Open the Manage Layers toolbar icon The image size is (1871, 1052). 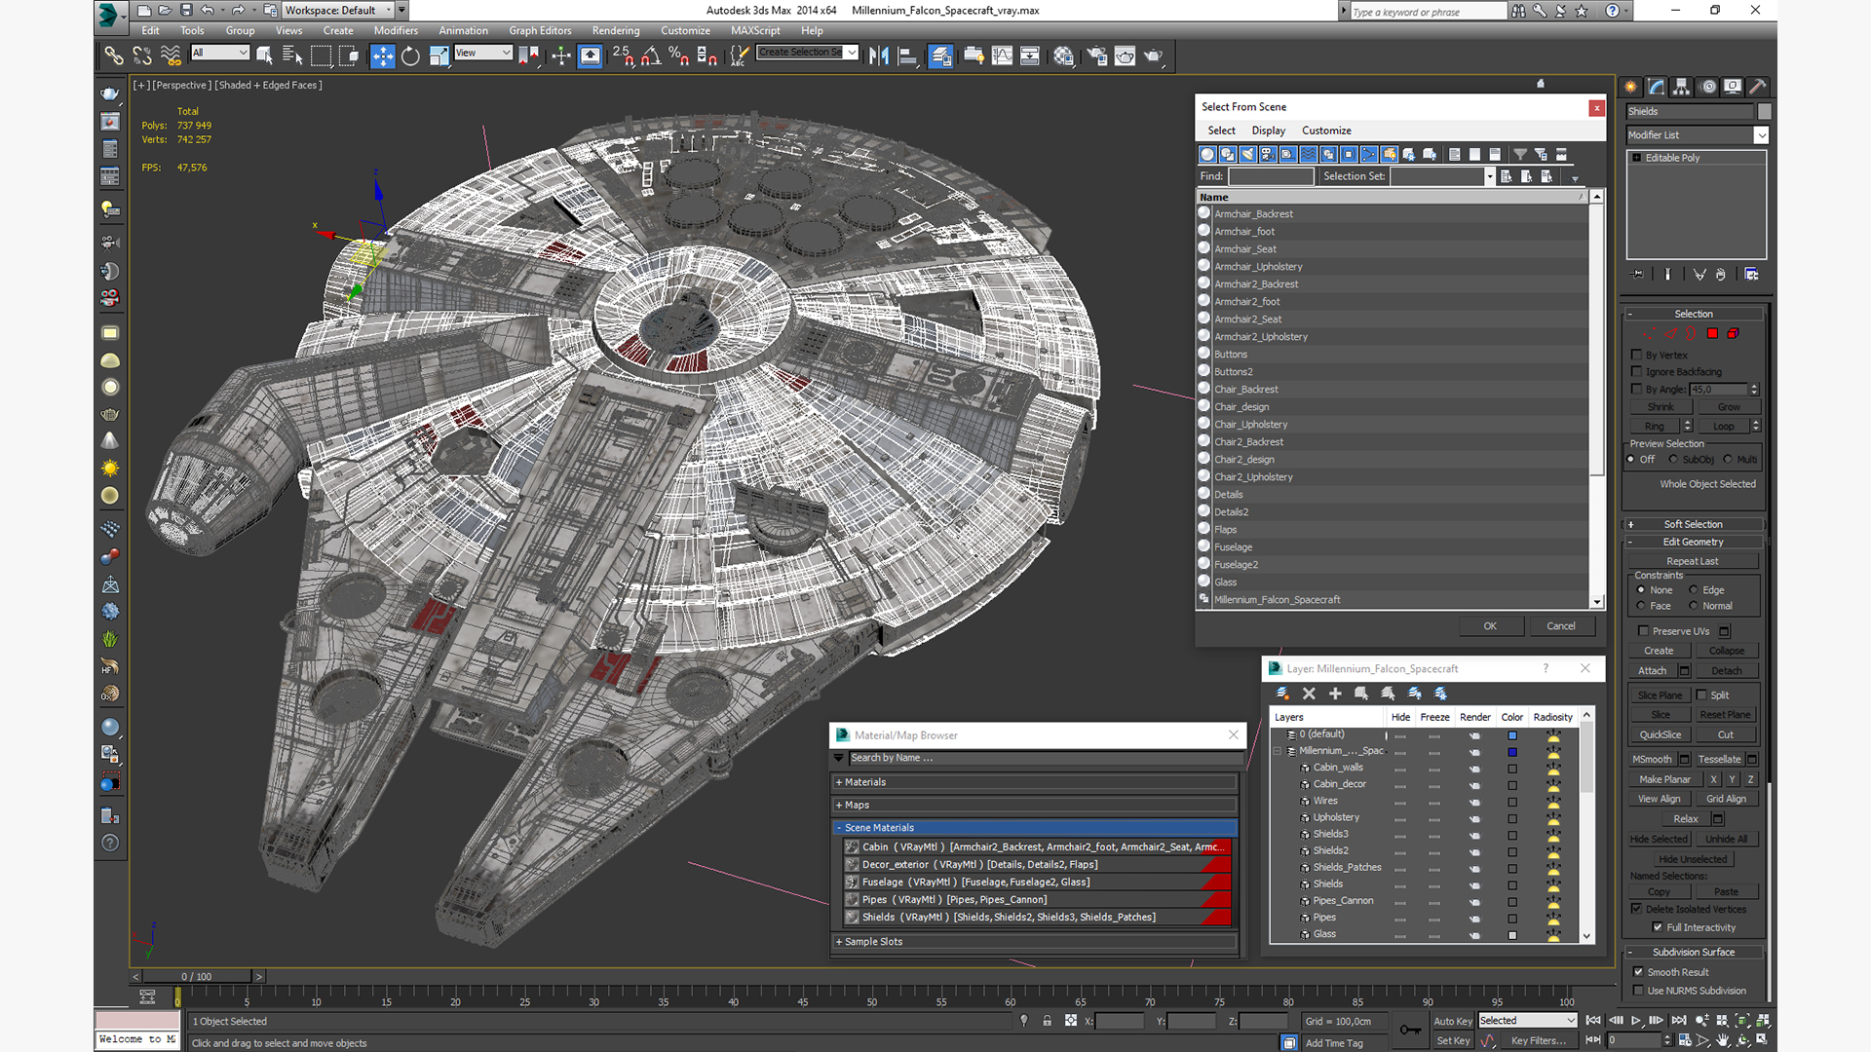(x=940, y=56)
